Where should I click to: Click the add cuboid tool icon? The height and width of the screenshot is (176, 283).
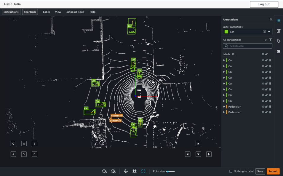coord(104,171)
